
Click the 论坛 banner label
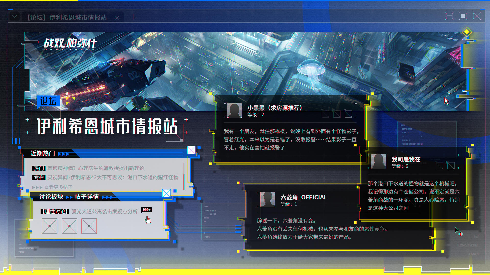pyautogui.click(x=48, y=101)
